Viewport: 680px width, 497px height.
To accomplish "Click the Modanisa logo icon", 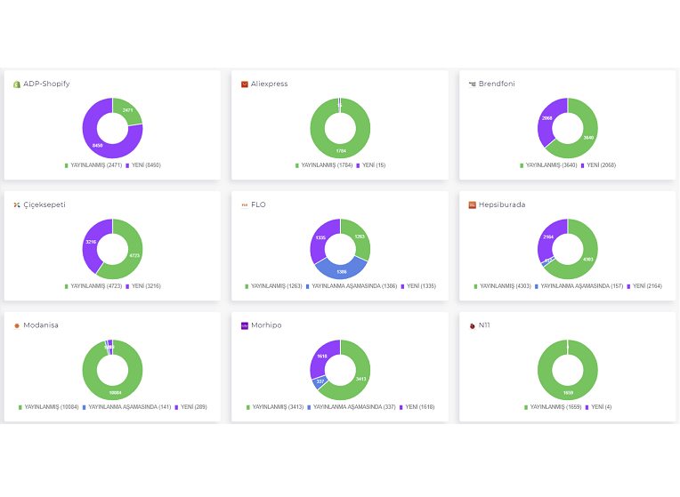I will coord(17,325).
